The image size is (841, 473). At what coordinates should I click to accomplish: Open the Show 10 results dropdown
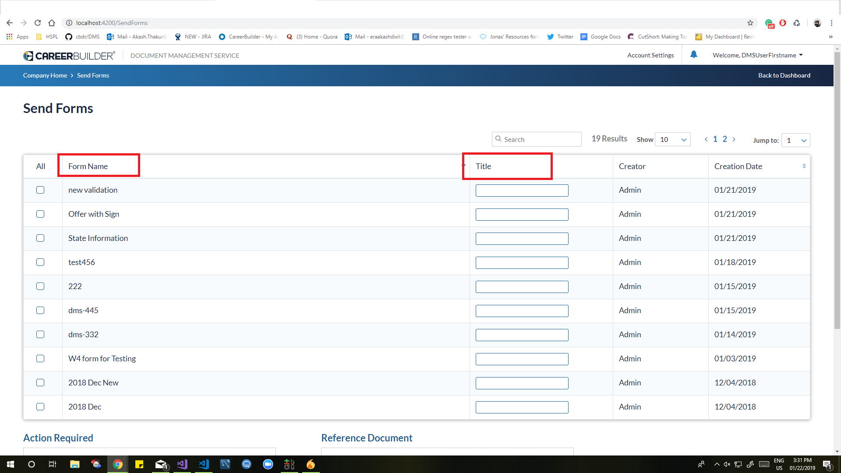tap(672, 139)
